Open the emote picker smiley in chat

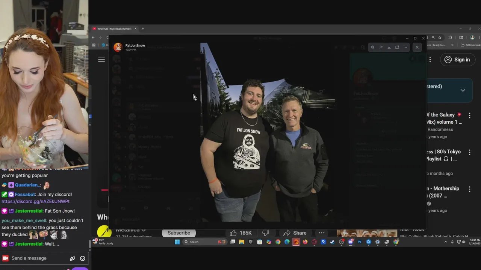83,258
